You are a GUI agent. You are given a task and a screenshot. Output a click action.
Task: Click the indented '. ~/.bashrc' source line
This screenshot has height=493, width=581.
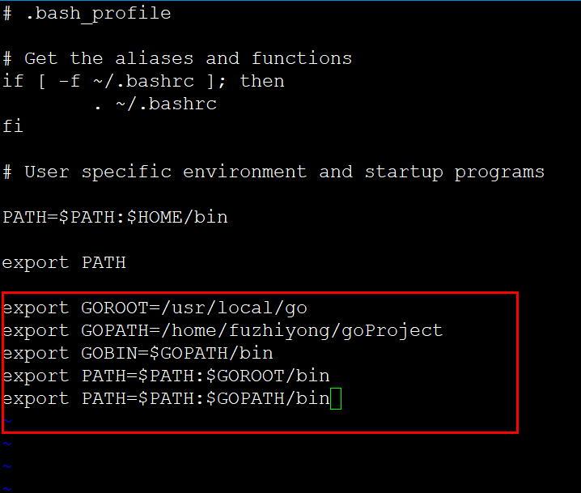tap(154, 104)
